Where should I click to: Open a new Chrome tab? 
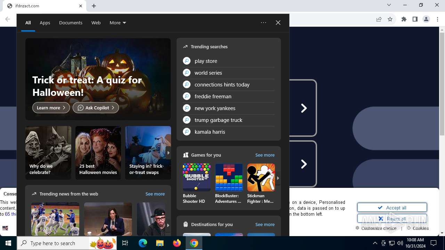click(94, 6)
